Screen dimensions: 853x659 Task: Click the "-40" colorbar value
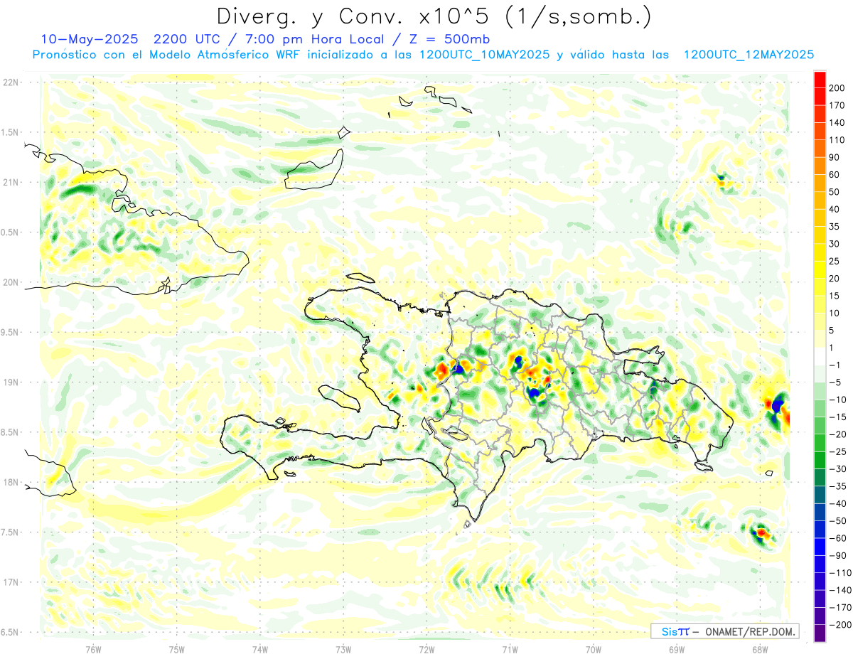point(837,503)
